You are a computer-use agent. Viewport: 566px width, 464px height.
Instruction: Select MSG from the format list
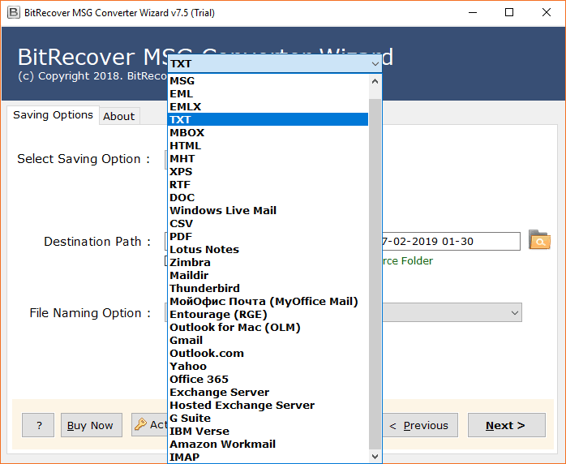pyautogui.click(x=268, y=81)
